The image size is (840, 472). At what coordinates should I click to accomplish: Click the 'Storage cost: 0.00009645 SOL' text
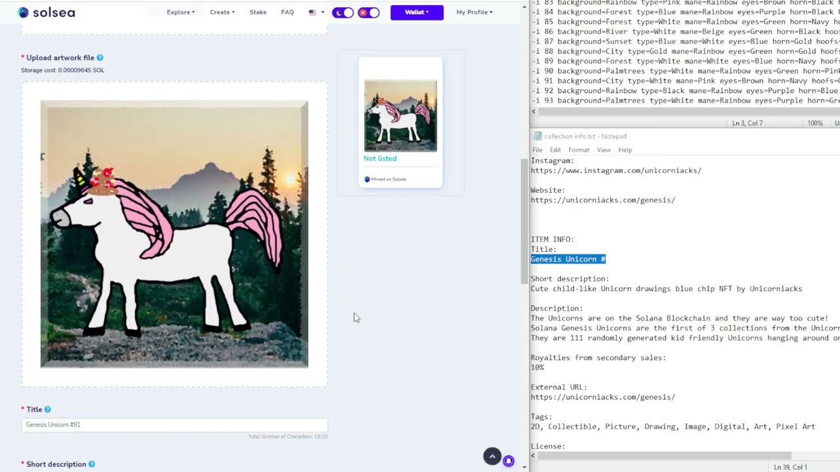click(62, 70)
